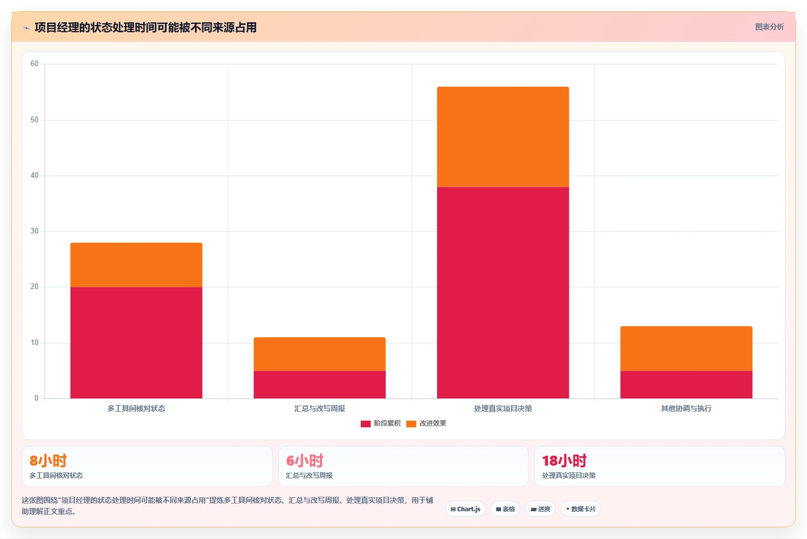Click the 图表分析 label in header
The image size is (807, 539).
(769, 27)
